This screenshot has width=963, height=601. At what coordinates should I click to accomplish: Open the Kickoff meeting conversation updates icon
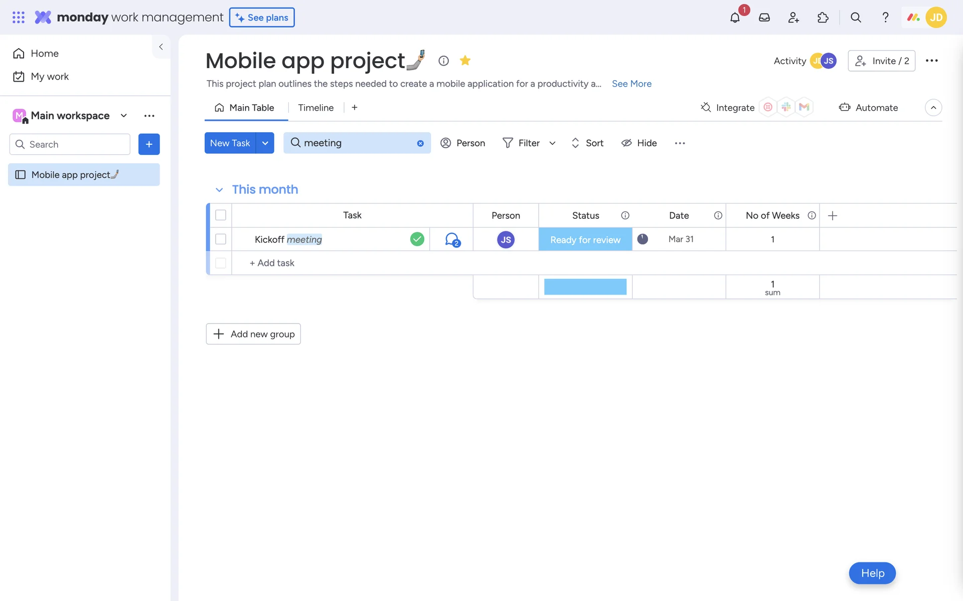tap(452, 239)
